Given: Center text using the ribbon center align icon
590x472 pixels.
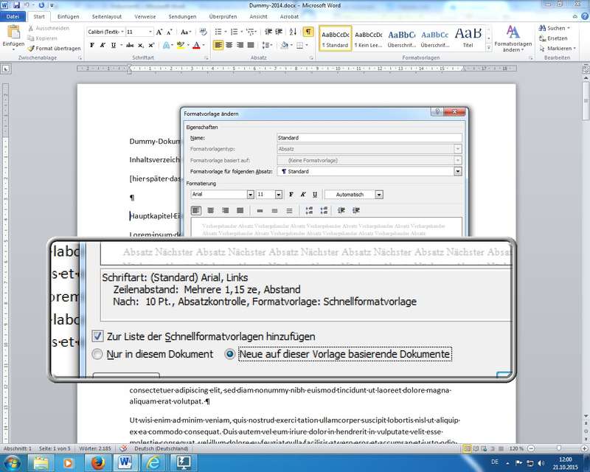Looking at the screenshot, I should click(x=229, y=45).
